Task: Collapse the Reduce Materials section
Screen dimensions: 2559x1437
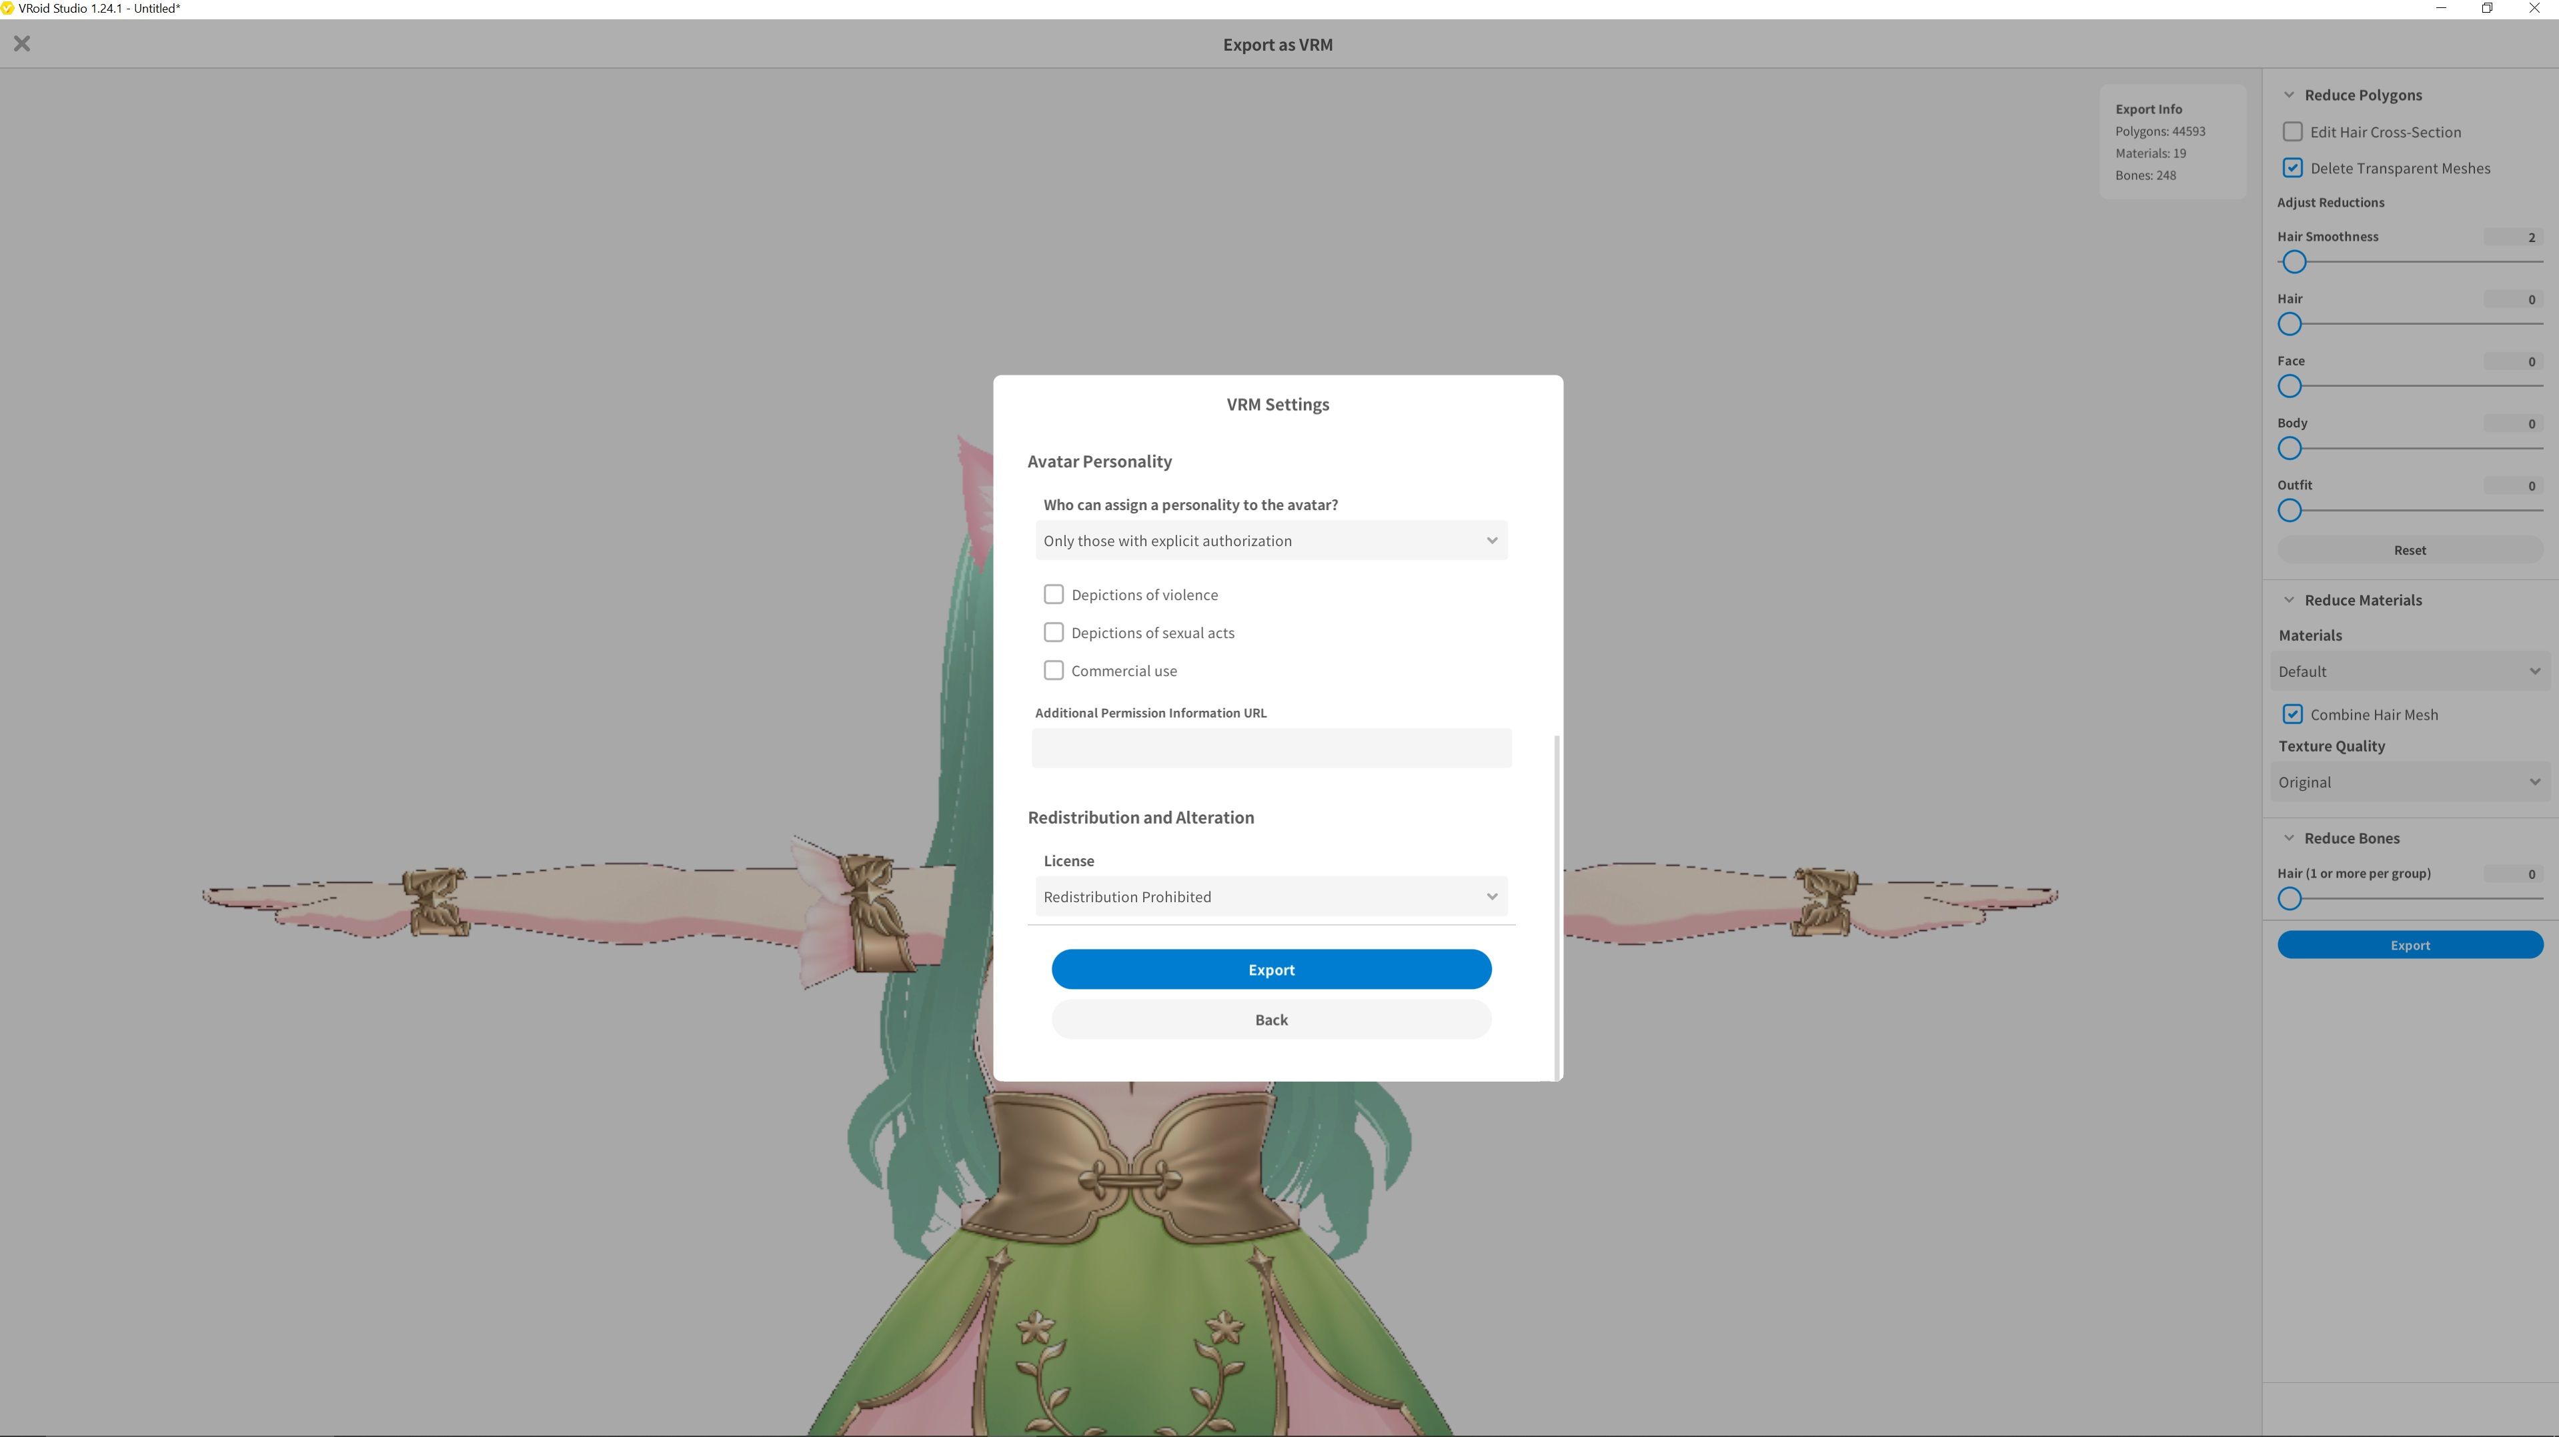Action: click(2290, 599)
